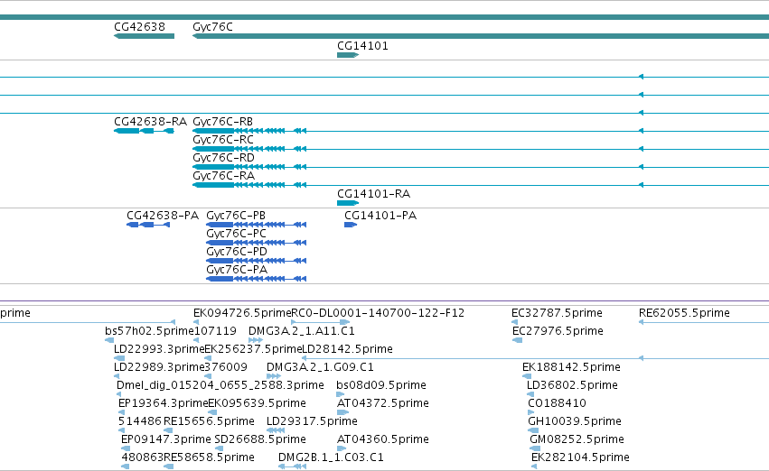
Task: Click the EC32787.5prime EST
Action: (514, 322)
